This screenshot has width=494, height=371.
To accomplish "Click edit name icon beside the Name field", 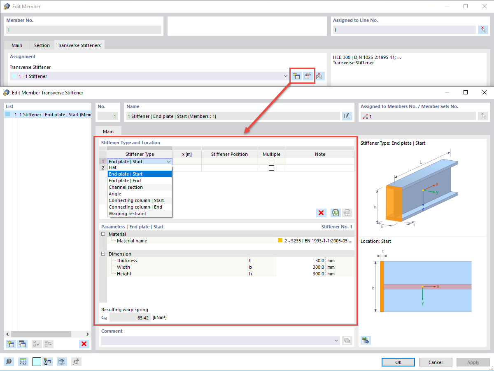I will click(x=347, y=116).
